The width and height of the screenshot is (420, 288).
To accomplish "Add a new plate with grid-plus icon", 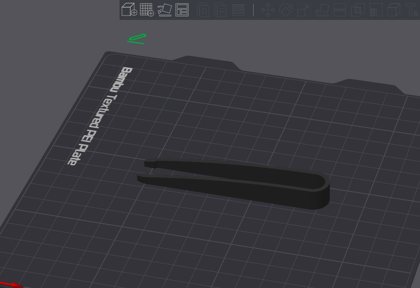I will coord(147,10).
